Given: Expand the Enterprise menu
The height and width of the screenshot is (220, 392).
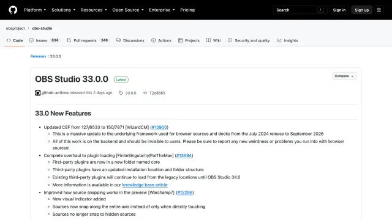Looking at the screenshot, I should [x=162, y=10].
